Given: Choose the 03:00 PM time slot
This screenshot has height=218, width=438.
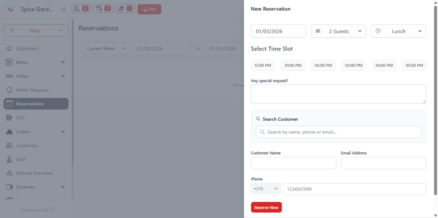Looking at the screenshot, I should click(x=353, y=65).
